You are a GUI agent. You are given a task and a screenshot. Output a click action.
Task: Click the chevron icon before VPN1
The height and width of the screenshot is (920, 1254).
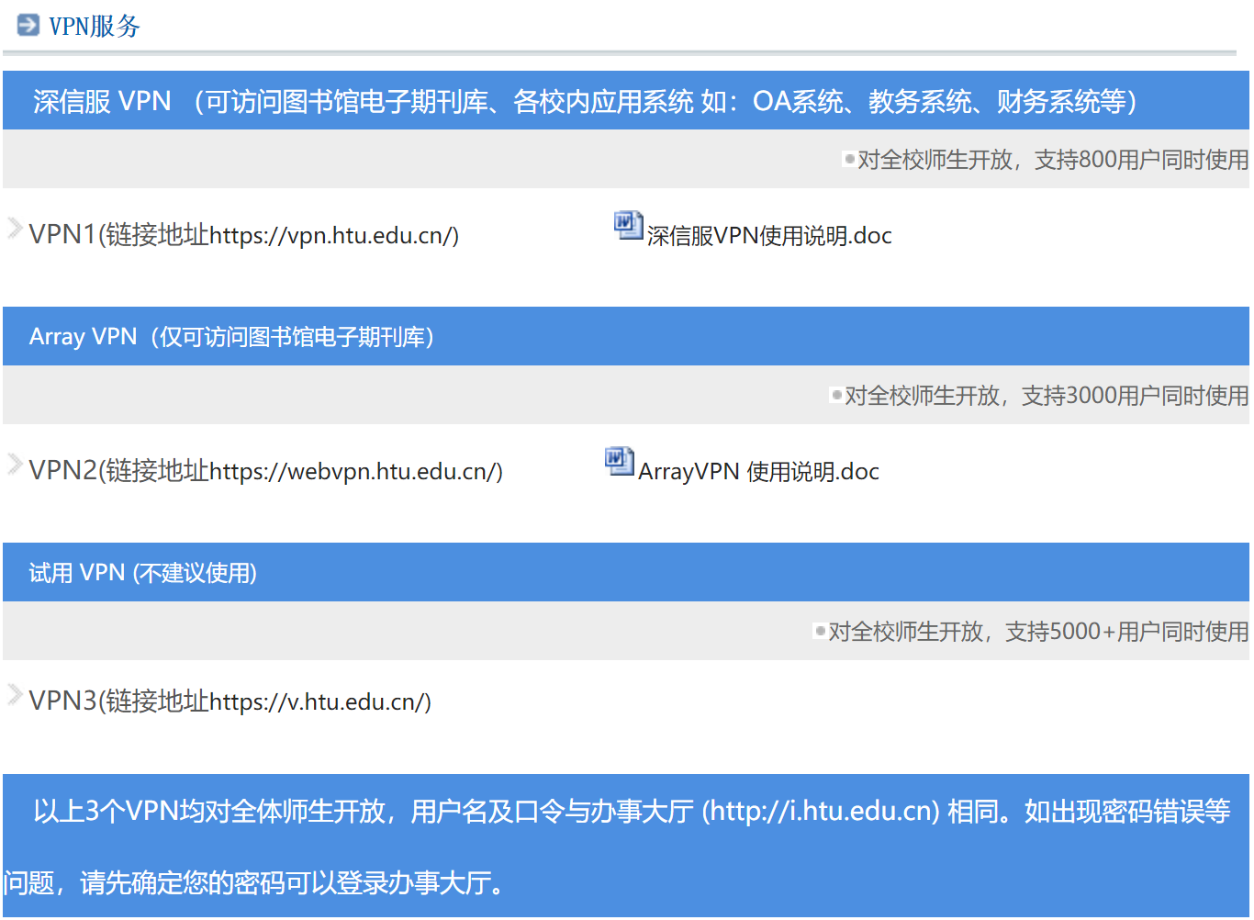(15, 228)
